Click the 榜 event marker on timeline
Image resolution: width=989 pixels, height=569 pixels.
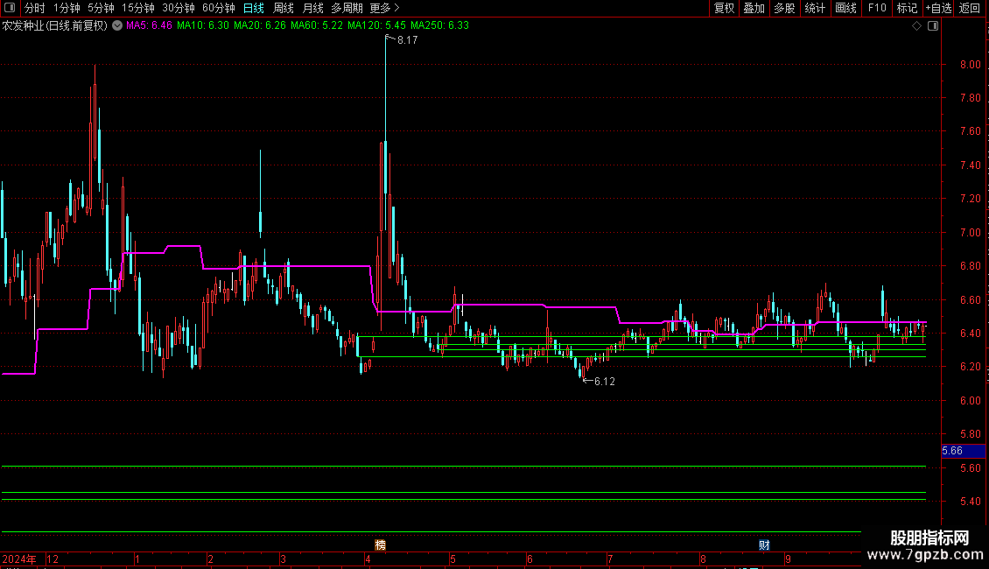(x=380, y=544)
